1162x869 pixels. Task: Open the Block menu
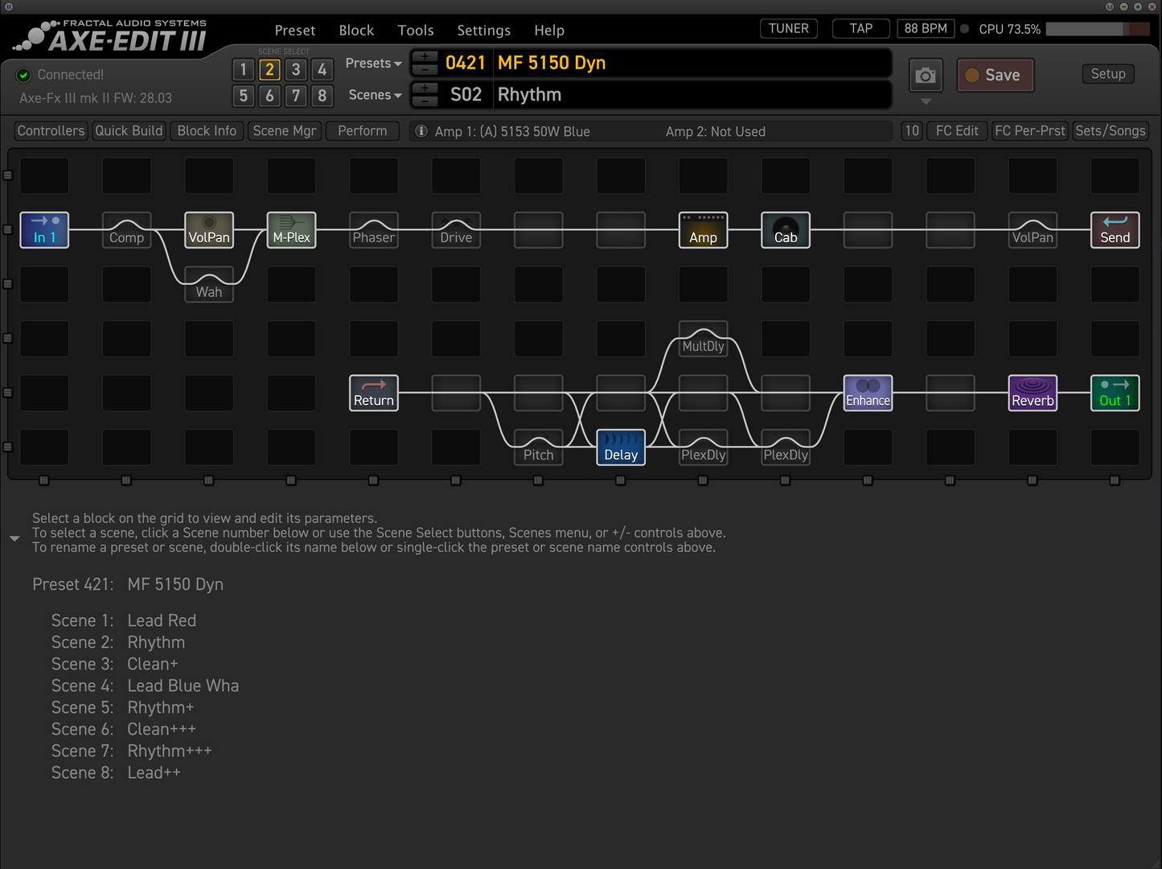point(356,31)
